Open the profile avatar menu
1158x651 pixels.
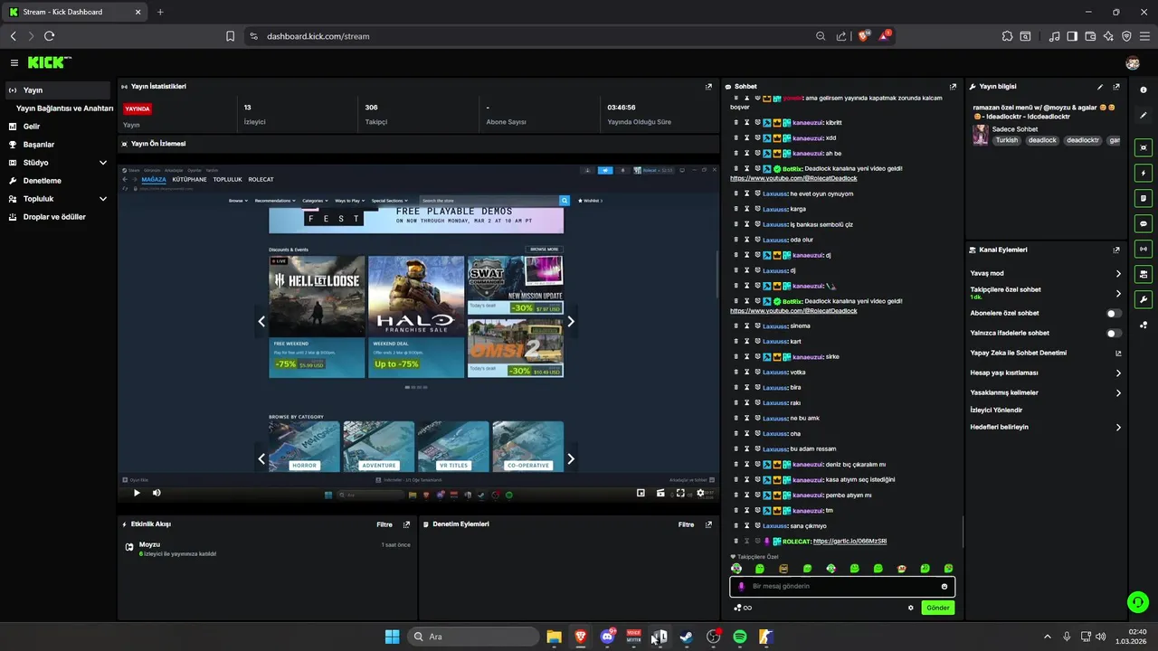pyautogui.click(x=1133, y=62)
